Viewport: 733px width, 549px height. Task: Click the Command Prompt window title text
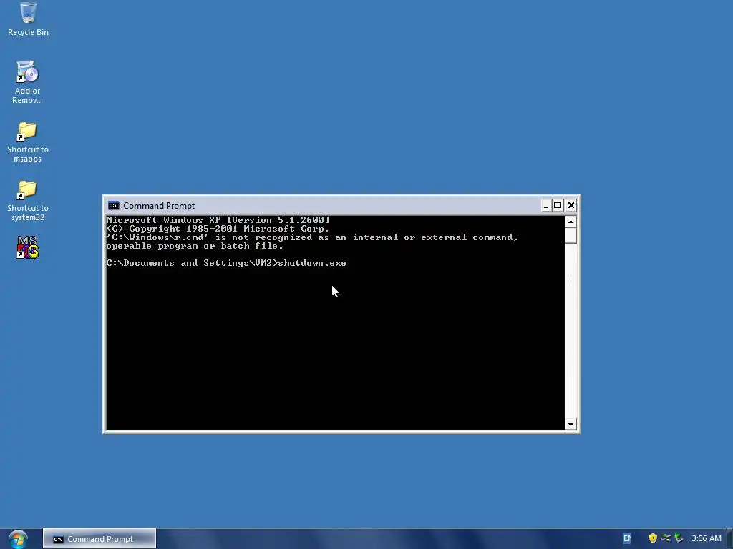[x=159, y=205]
